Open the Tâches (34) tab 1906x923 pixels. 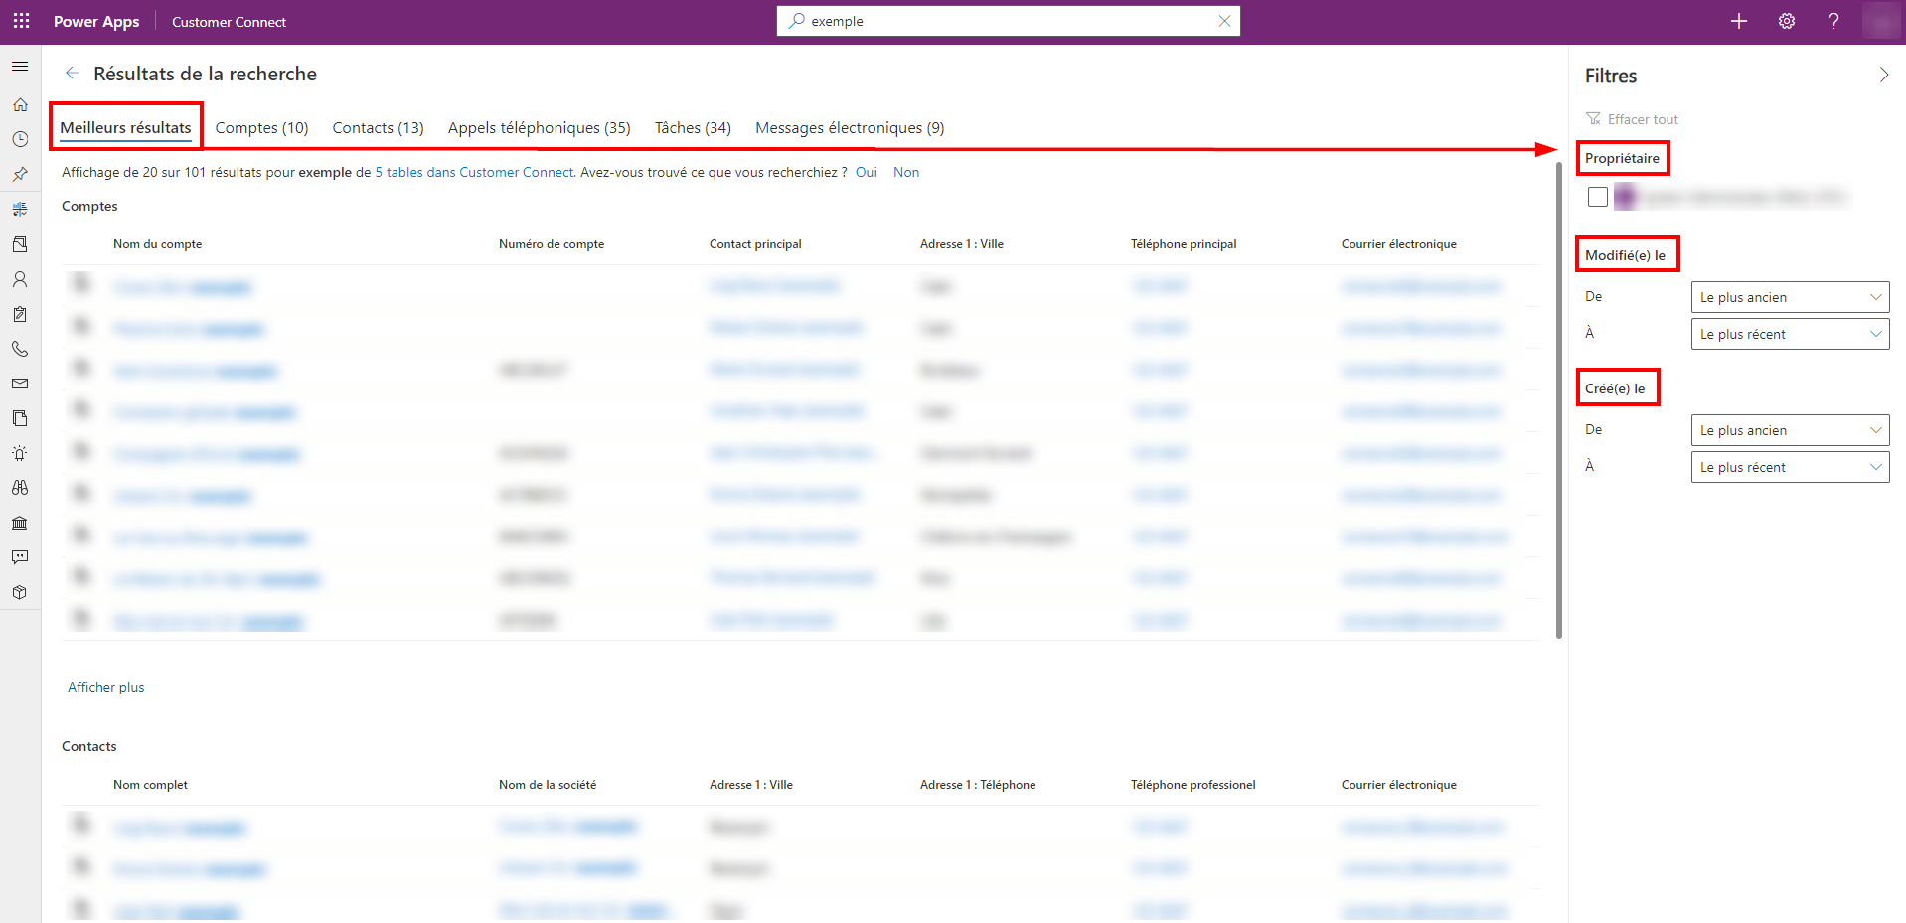pos(694,127)
